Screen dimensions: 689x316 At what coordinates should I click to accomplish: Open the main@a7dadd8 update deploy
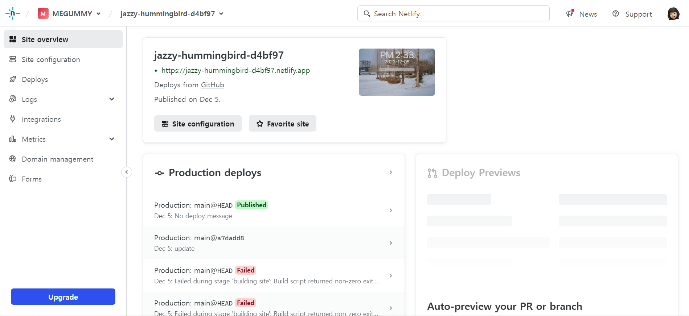274,243
